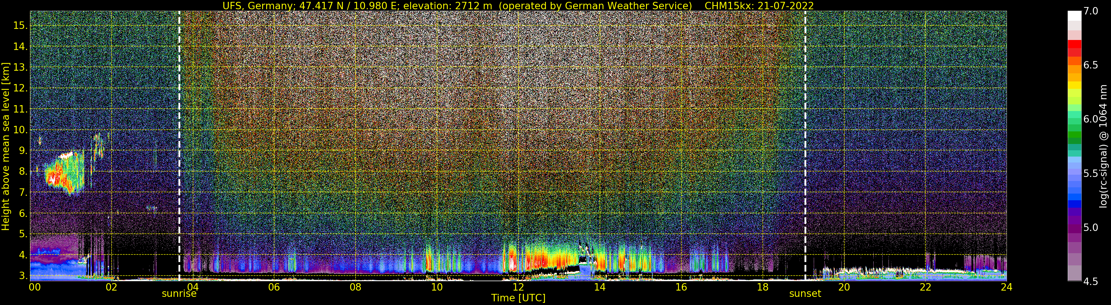This screenshot has width=1111, height=305.
Task: Click the "10." height axis tick label
Action: [20, 130]
